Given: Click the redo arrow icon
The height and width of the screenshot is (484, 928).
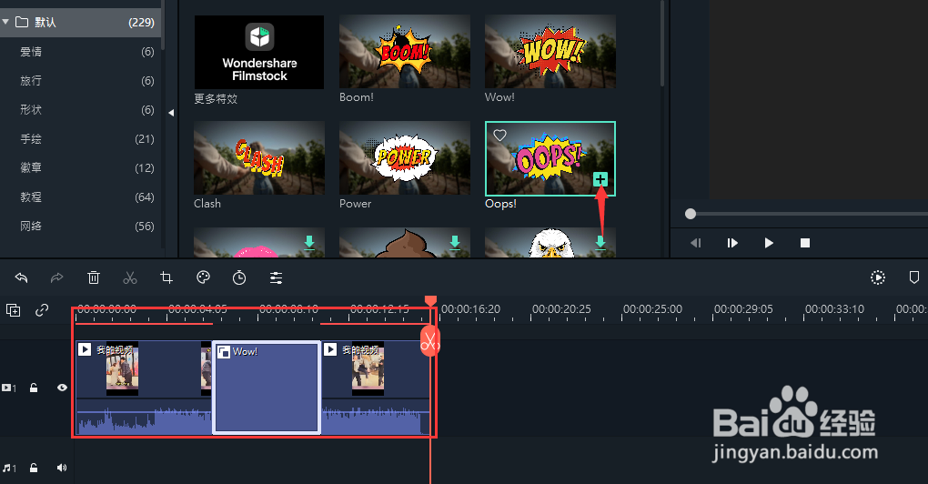Looking at the screenshot, I should point(56,277).
